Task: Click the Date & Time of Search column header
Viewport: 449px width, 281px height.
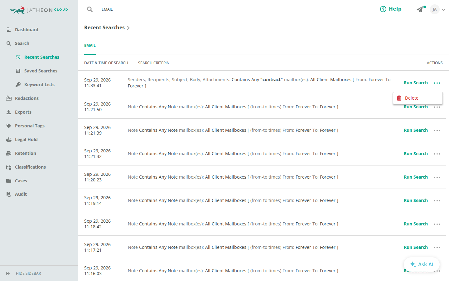Action: tap(106, 63)
